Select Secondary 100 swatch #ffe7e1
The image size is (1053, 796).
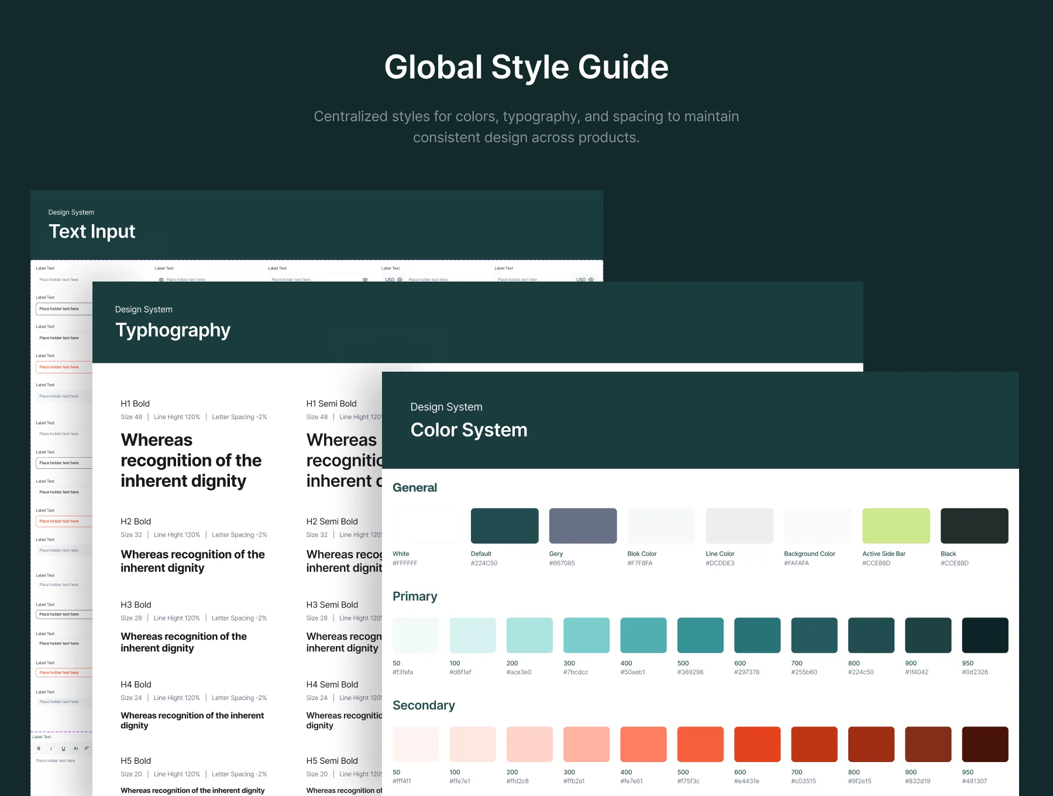coord(473,744)
